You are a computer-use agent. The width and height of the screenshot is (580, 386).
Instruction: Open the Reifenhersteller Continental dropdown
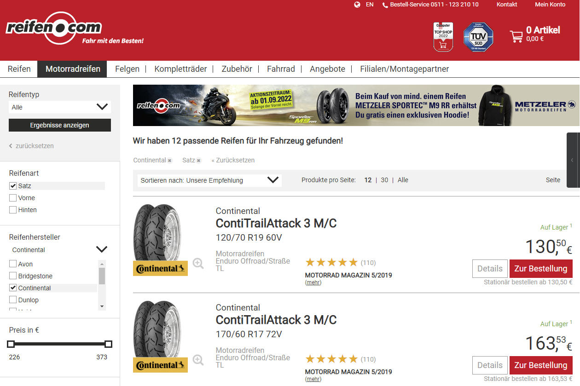[60, 250]
